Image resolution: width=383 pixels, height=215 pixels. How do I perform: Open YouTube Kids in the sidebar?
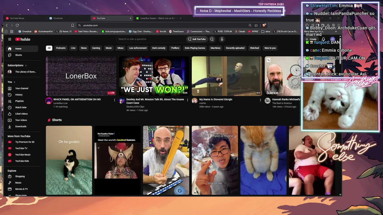tap(22, 161)
